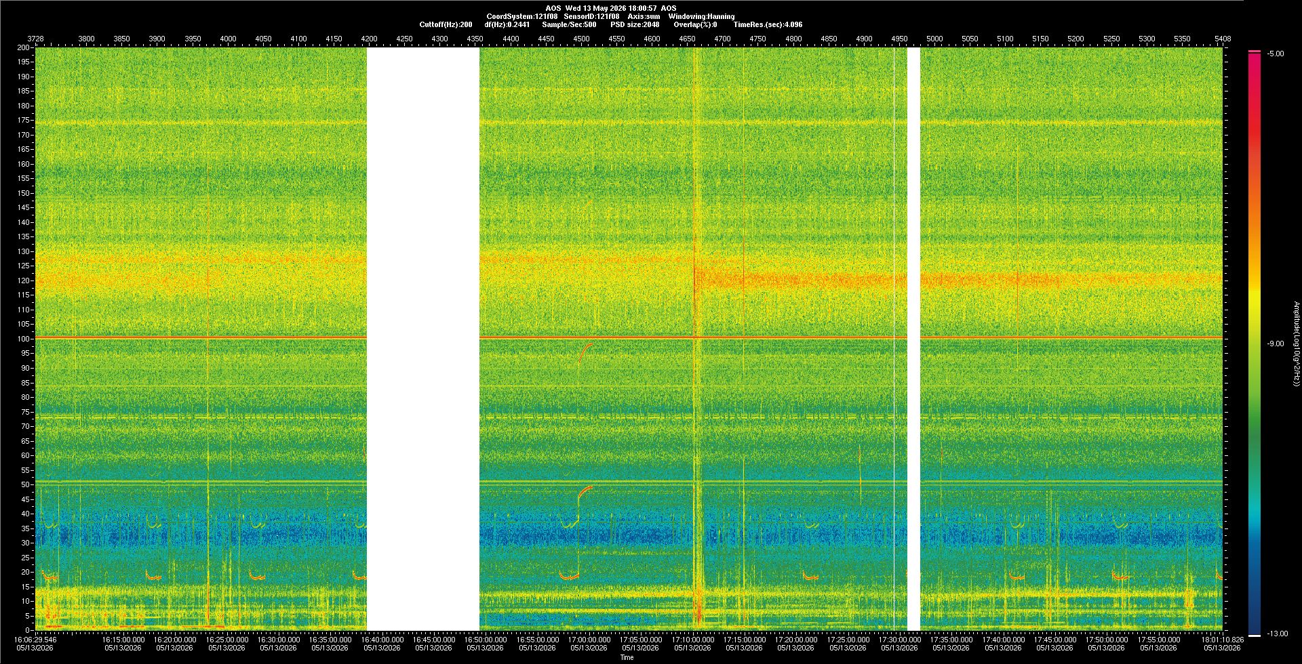Select the -9.00 colorbar midpoint label

pos(1276,344)
